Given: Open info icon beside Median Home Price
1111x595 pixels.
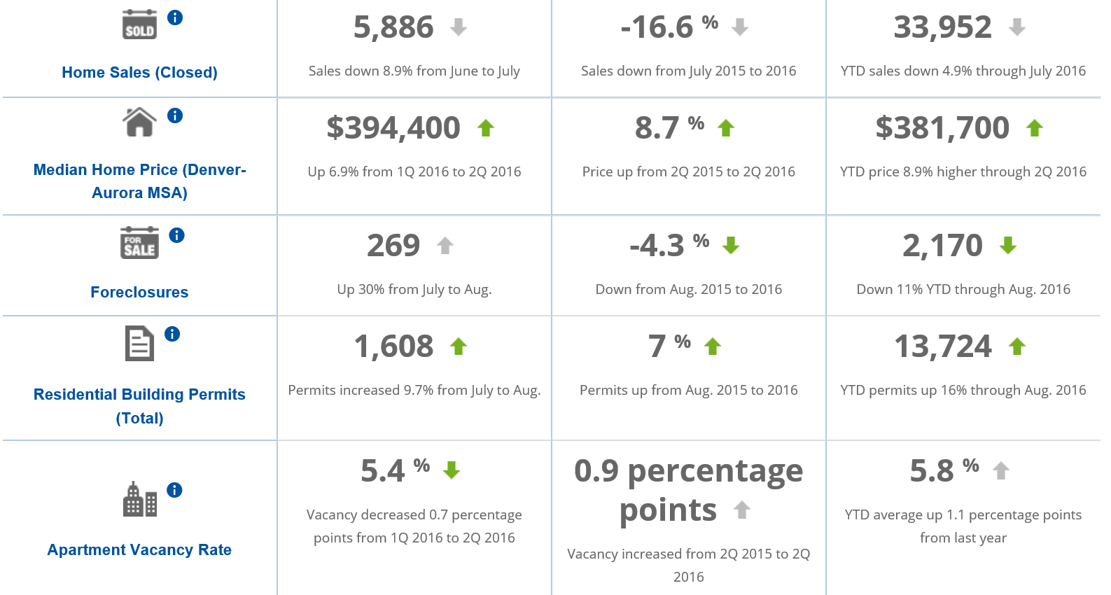Looking at the screenshot, I should 175,115.
